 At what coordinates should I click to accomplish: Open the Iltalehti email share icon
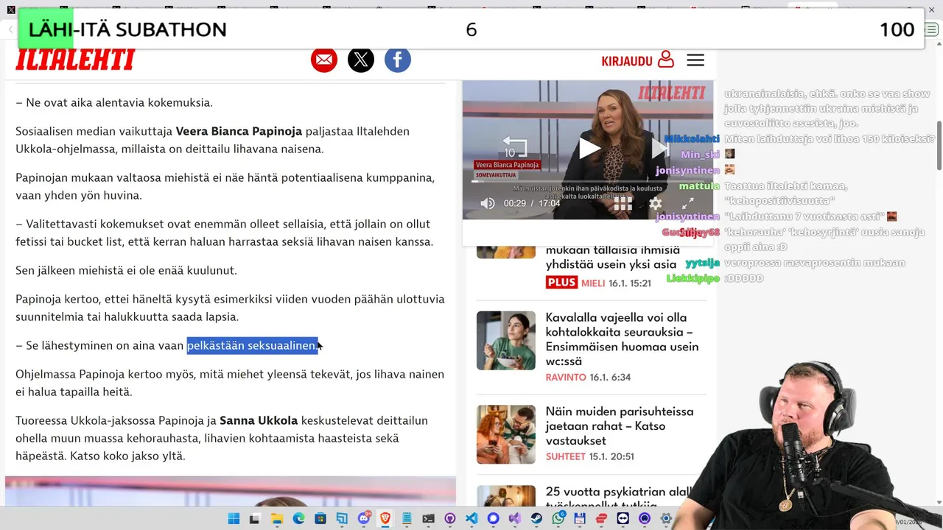[x=324, y=60]
